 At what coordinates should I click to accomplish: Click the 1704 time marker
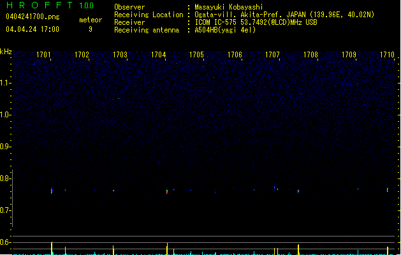click(158, 55)
